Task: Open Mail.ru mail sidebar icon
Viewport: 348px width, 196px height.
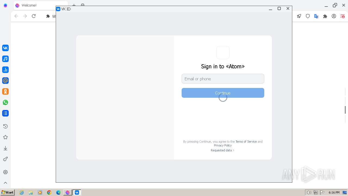Action: 5,81
